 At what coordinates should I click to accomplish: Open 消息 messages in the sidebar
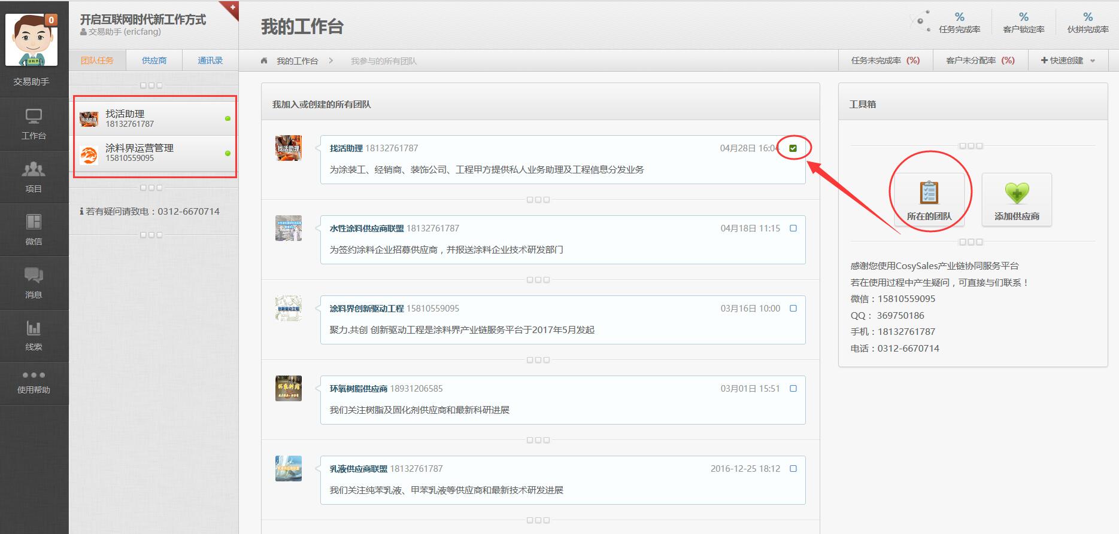pyautogui.click(x=34, y=282)
